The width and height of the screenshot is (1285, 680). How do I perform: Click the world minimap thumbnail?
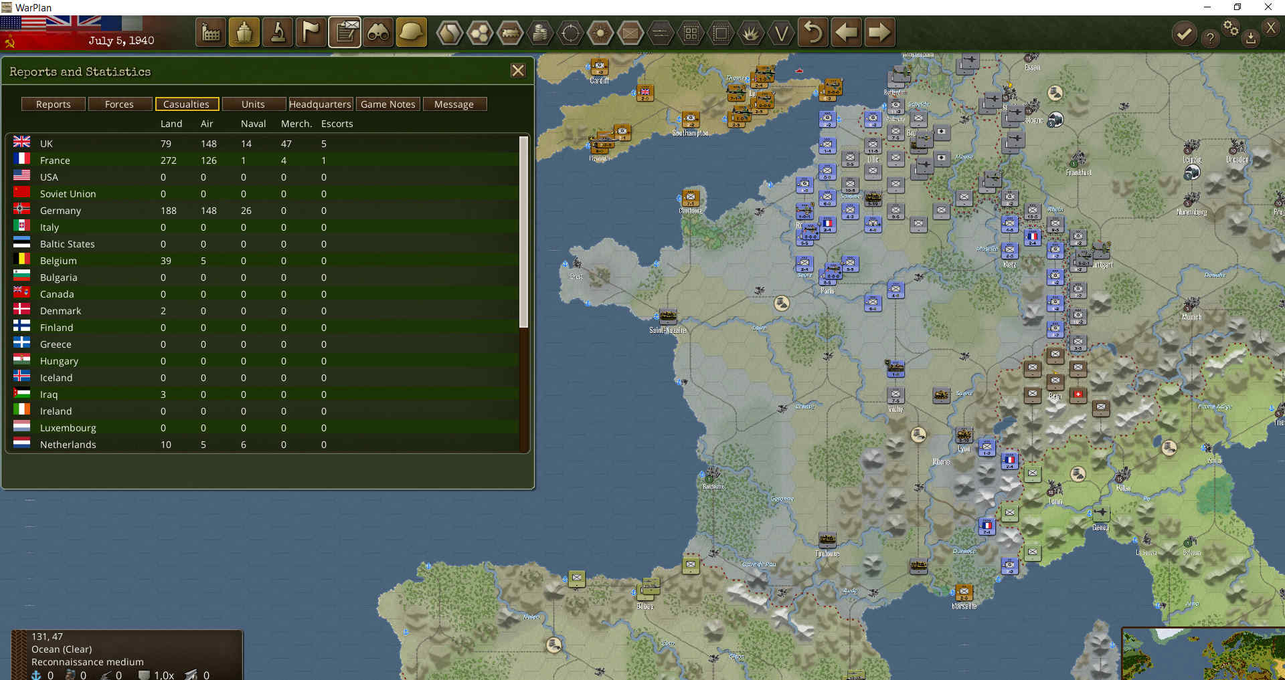(1203, 653)
